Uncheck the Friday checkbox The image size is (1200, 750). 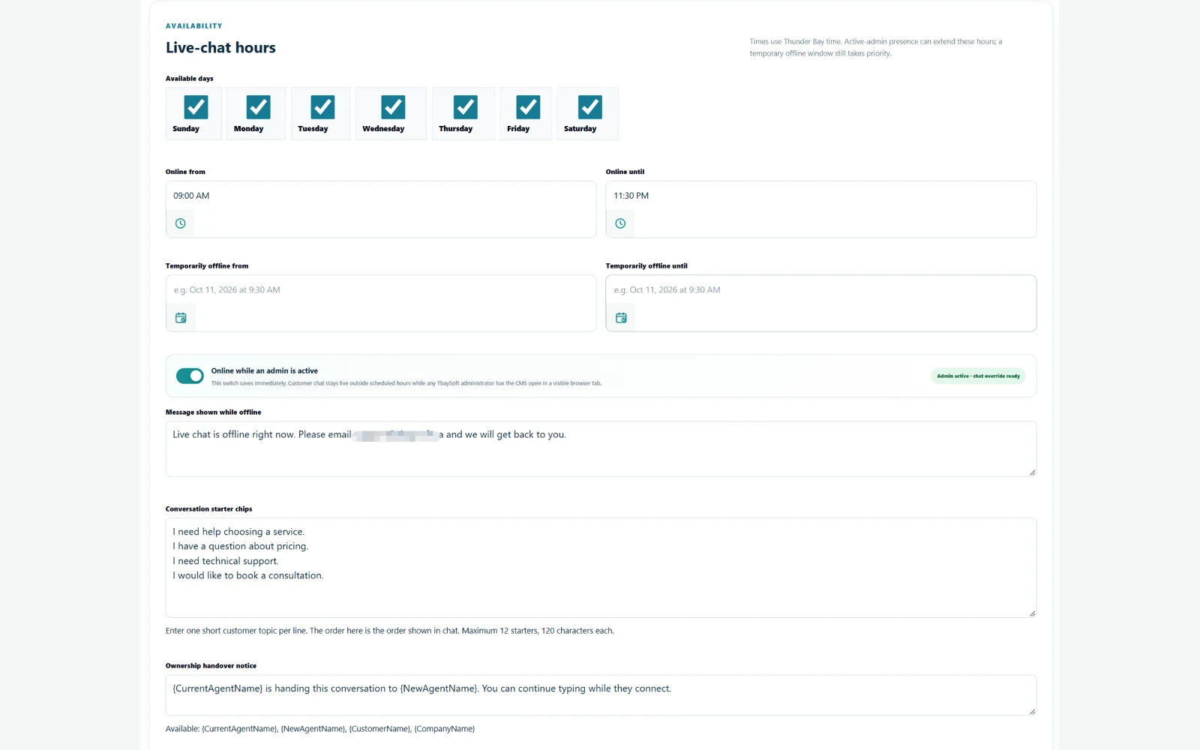point(528,107)
